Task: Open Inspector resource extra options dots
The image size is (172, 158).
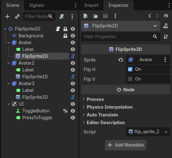Action: tap(115, 16)
